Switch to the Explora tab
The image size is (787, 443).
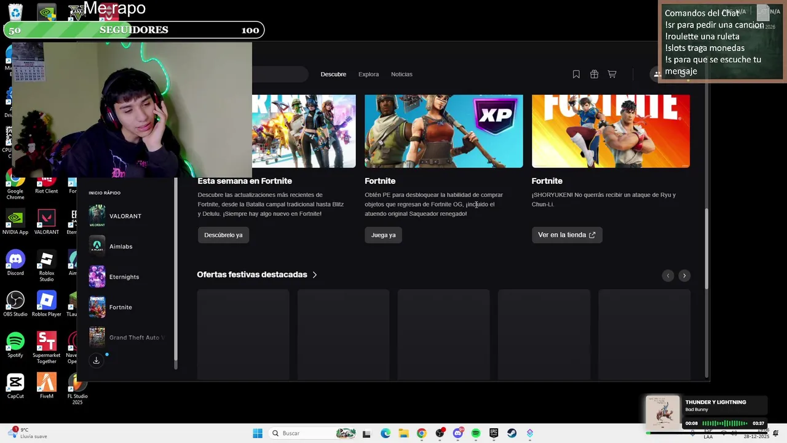click(368, 74)
